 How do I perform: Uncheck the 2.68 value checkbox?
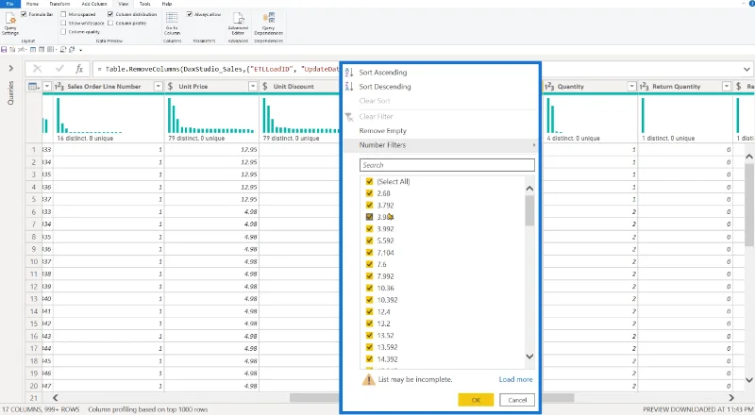pos(369,193)
